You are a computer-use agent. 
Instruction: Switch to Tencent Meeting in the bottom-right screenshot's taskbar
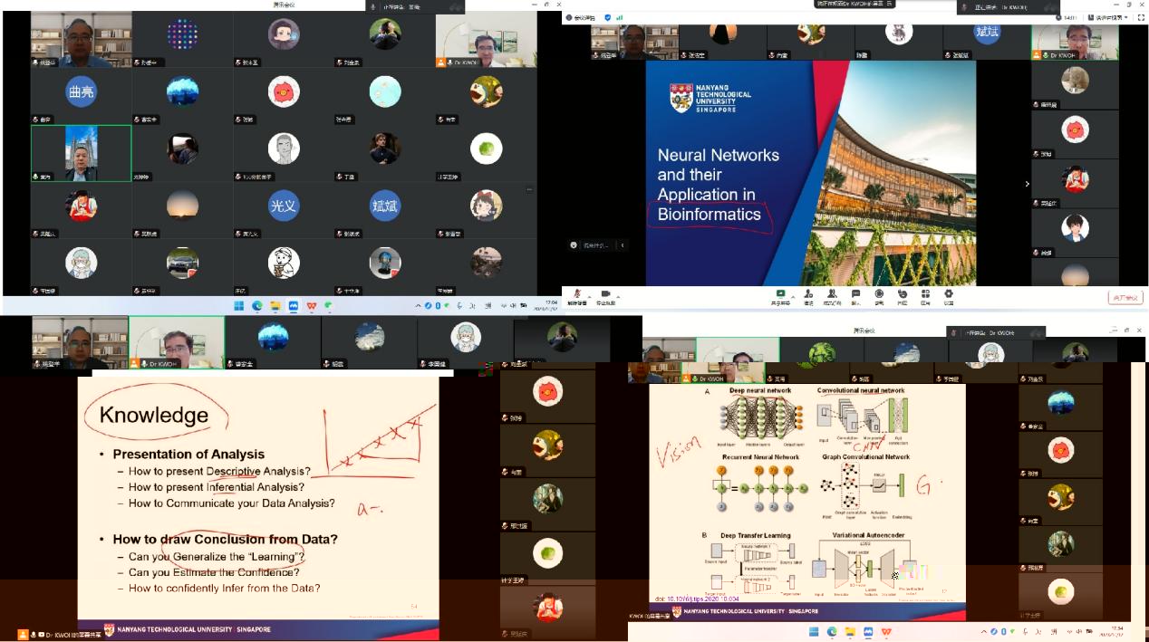pyautogui.click(x=868, y=632)
